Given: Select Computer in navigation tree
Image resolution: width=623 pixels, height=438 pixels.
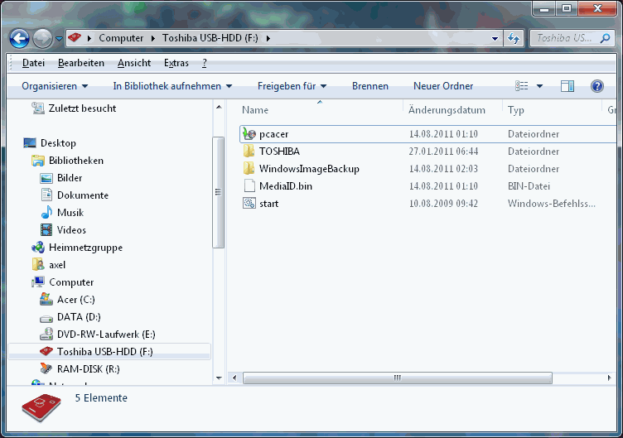Looking at the screenshot, I should click(x=71, y=282).
